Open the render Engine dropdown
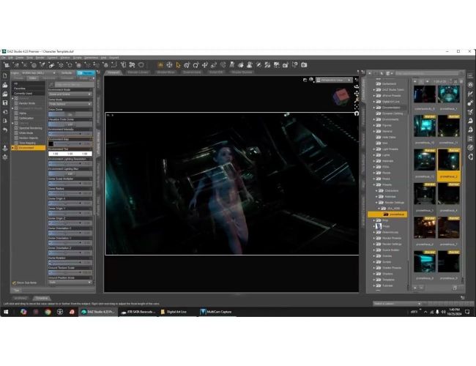 point(39,73)
